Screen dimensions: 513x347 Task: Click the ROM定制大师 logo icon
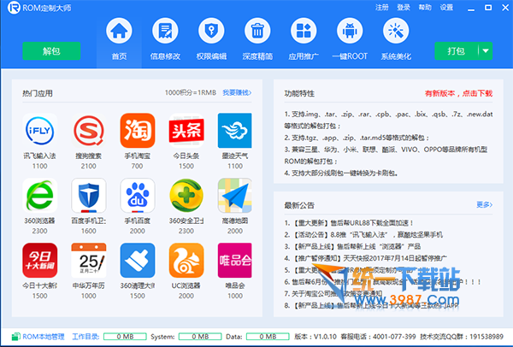(14, 8)
